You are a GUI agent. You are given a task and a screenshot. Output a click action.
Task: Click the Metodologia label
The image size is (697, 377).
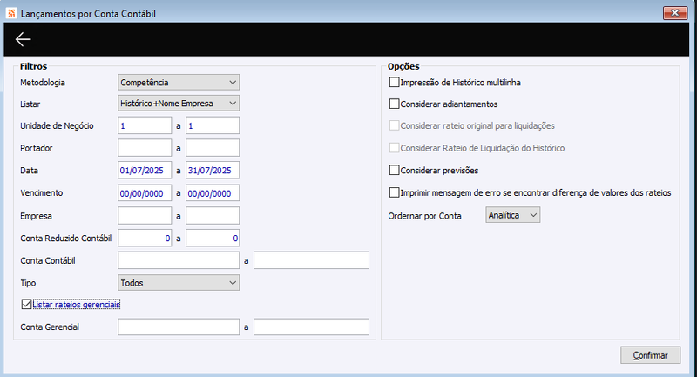[43, 83]
